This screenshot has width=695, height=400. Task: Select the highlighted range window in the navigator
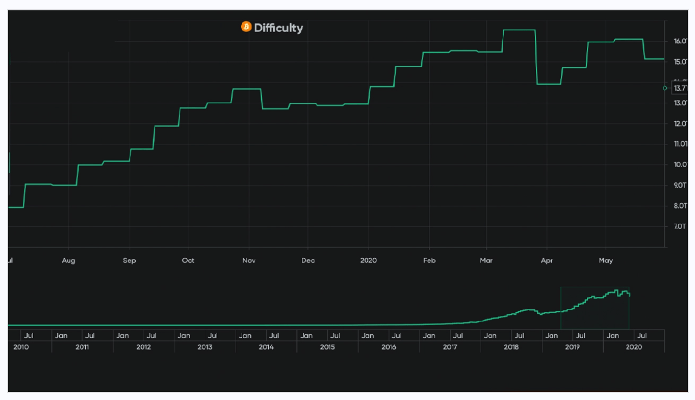595,308
